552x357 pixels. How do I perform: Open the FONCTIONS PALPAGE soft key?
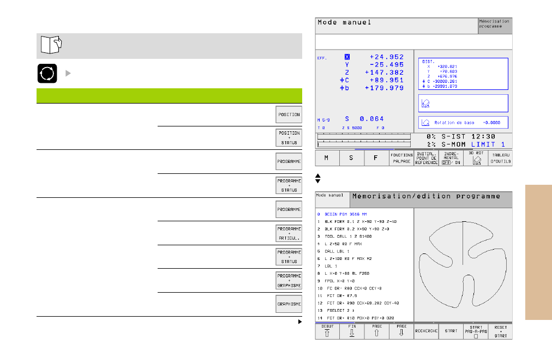pyautogui.click(x=401, y=158)
